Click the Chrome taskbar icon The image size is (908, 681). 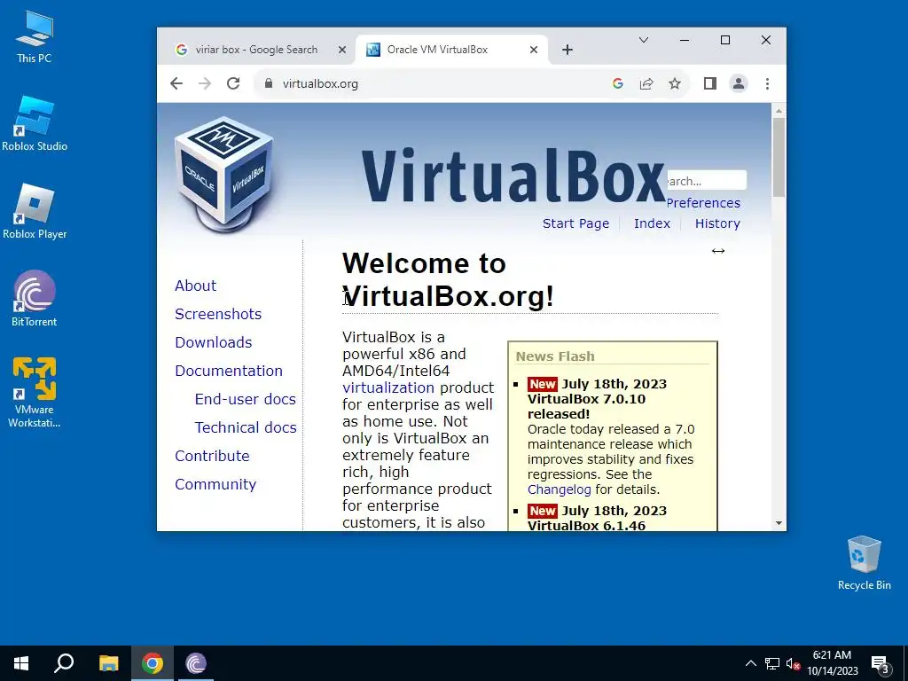153,663
